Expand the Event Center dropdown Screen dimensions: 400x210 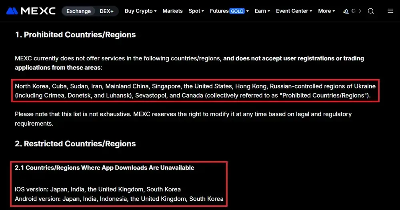(x=294, y=11)
